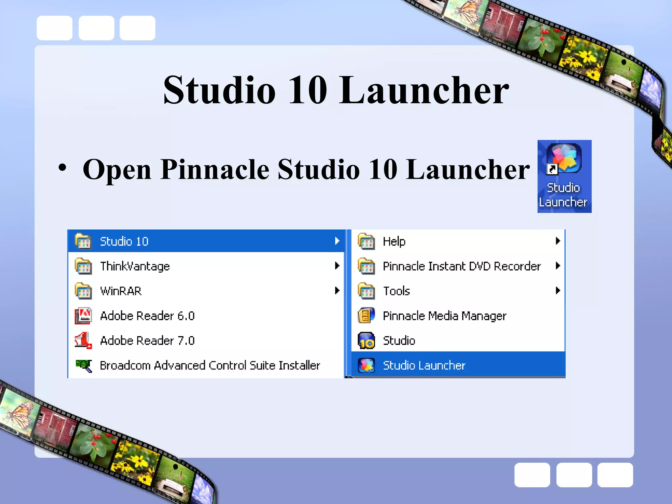Screen dimensions: 672x504
Task: Launch Adobe Reader 7.0 from menu
Action: click(206, 341)
